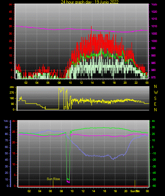The image size is (165, 196).
Task: Click the "W" compass label beside direction chart
Action: (156, 93)
